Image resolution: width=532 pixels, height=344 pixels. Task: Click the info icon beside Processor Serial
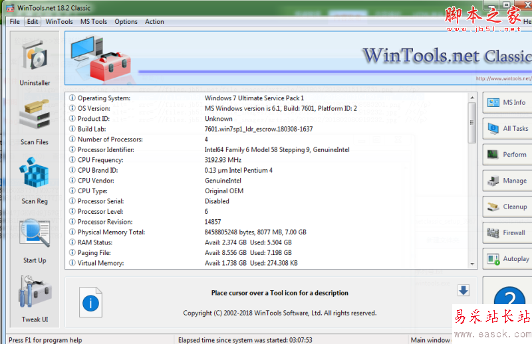(72, 201)
